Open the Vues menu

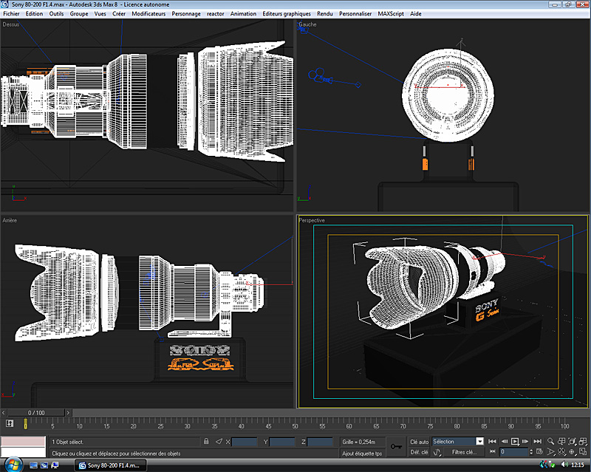pos(100,13)
